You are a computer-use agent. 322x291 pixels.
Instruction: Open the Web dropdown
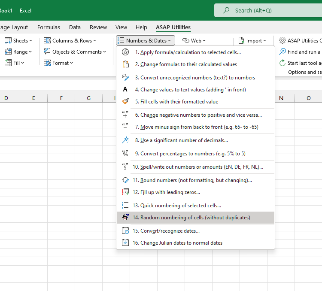[194, 40]
